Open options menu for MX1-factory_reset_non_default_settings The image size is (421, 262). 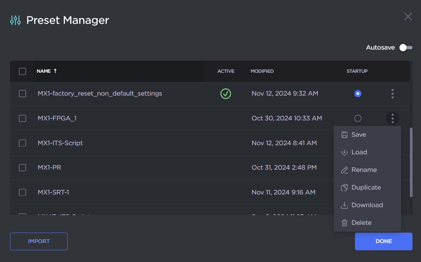click(x=392, y=94)
